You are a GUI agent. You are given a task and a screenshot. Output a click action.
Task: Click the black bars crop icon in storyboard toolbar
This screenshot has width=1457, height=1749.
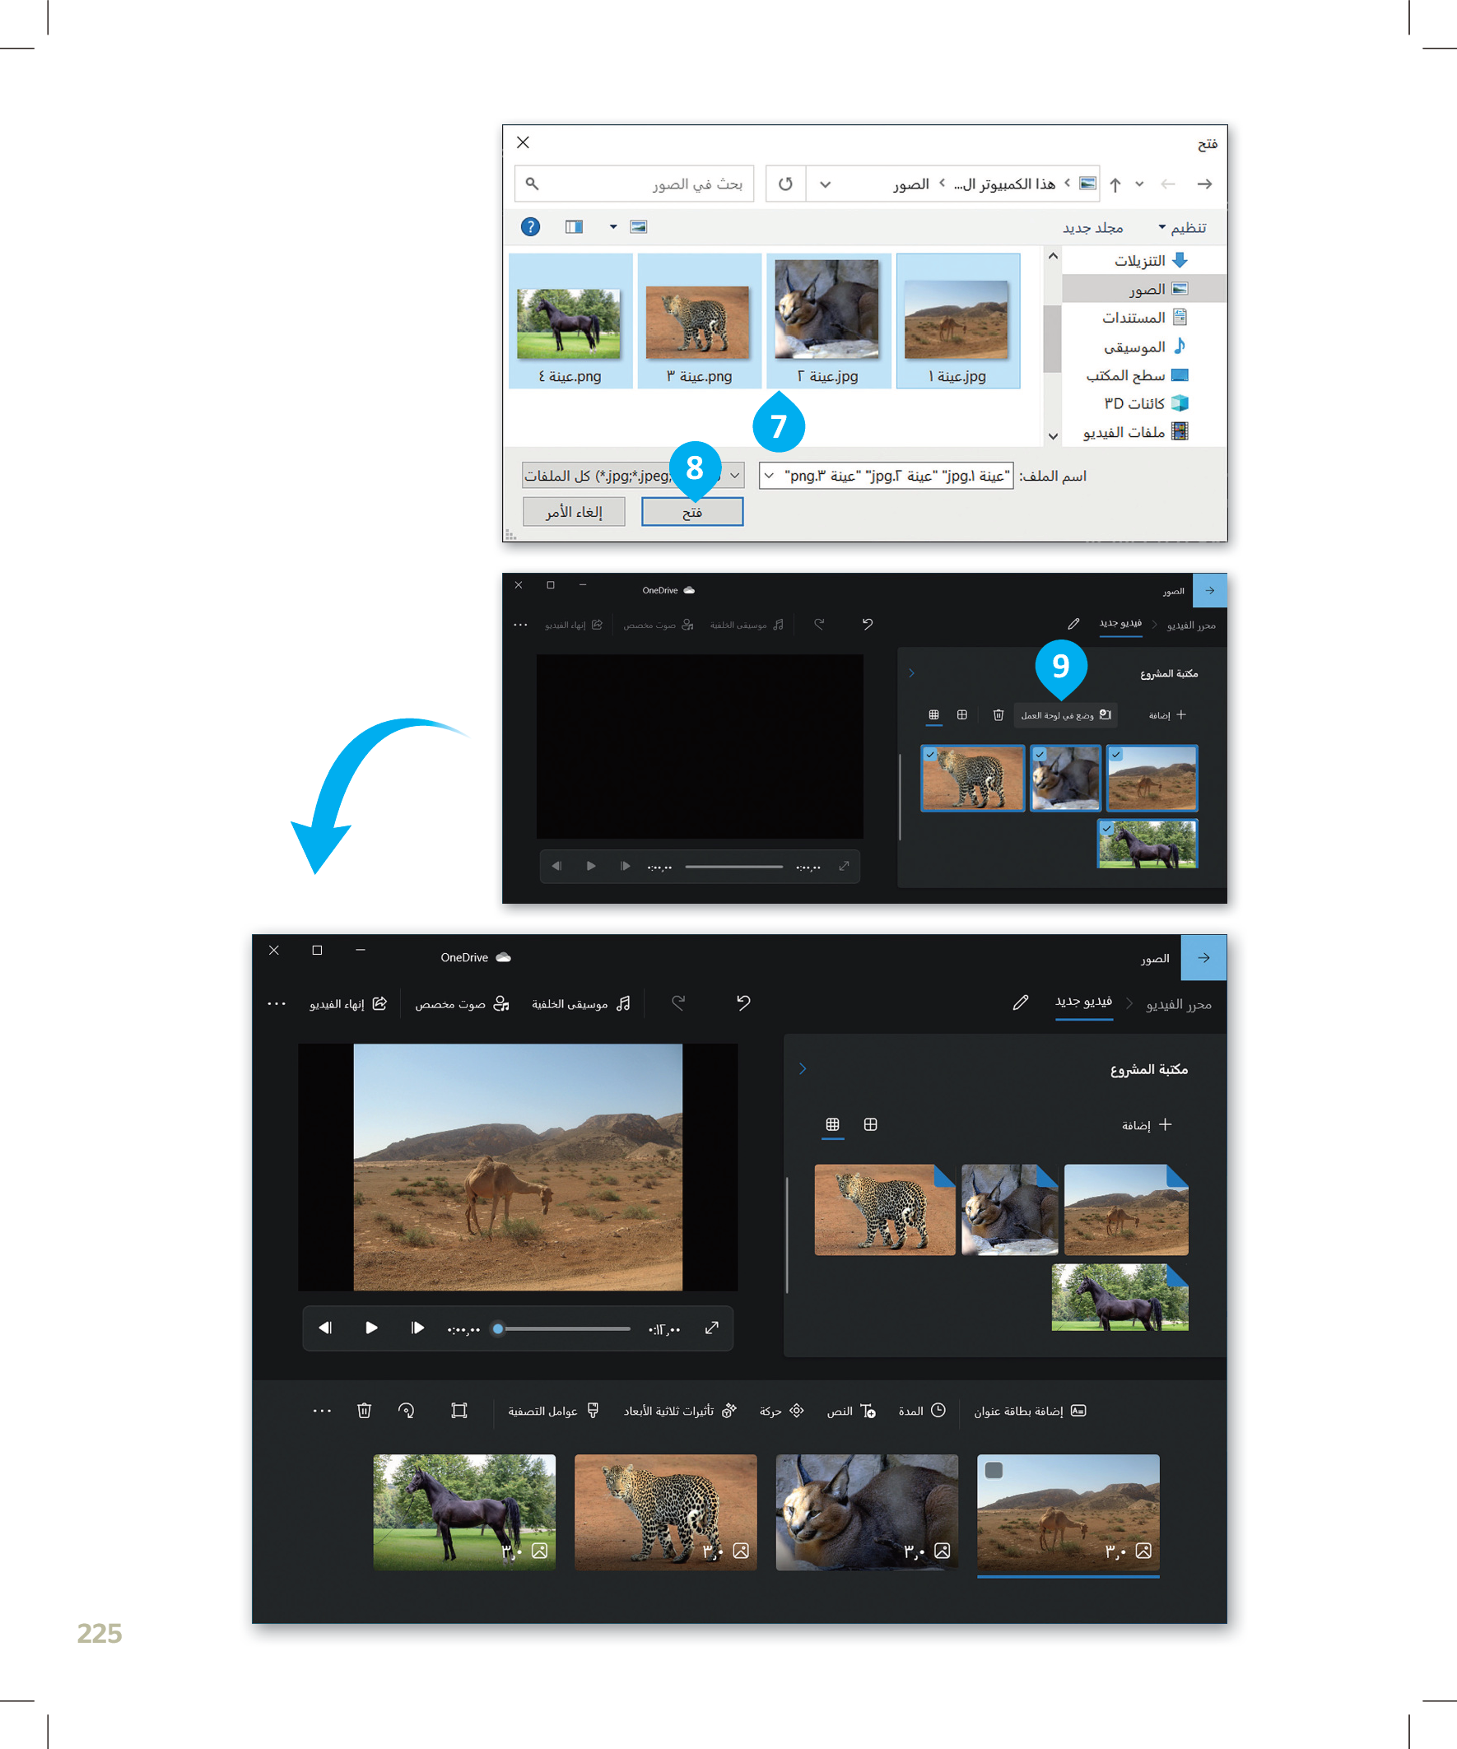459,1410
